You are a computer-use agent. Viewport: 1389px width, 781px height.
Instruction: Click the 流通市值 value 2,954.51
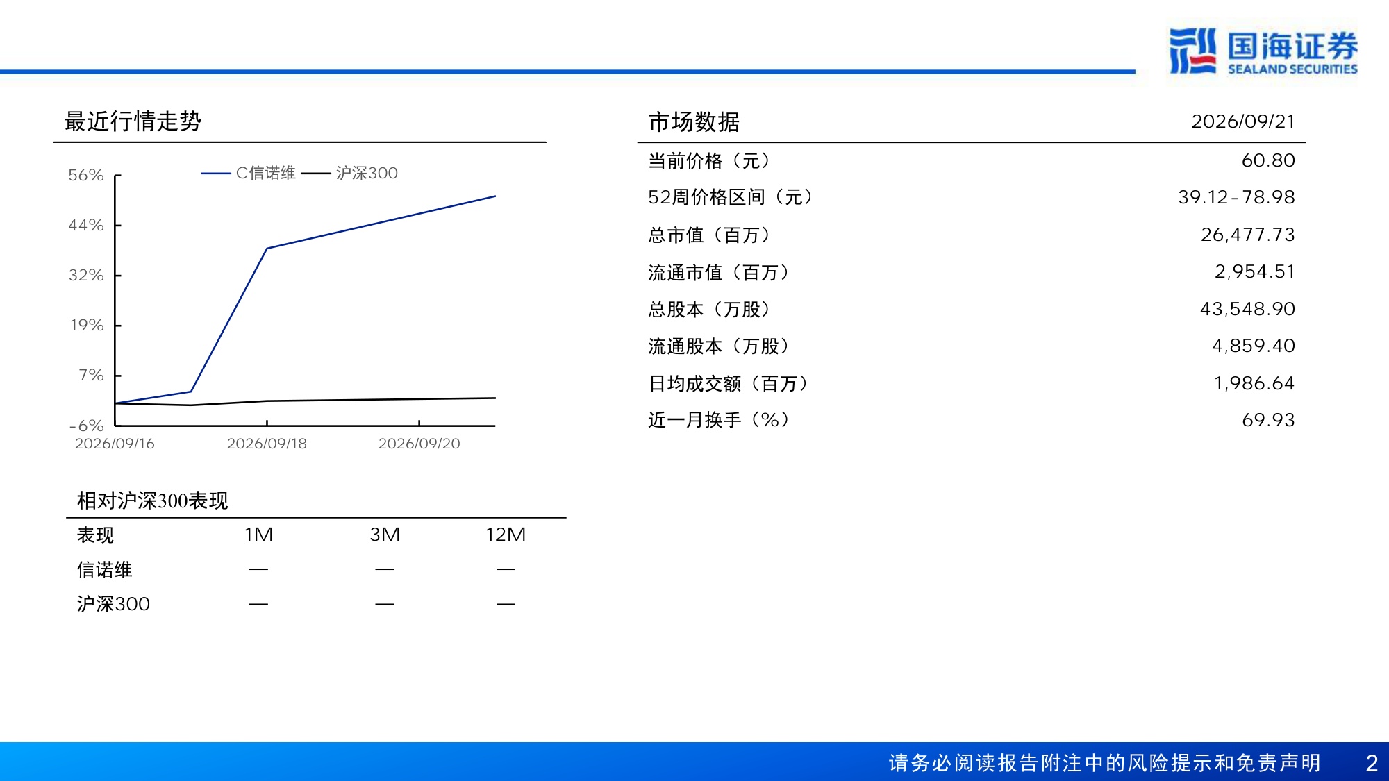(x=1255, y=271)
